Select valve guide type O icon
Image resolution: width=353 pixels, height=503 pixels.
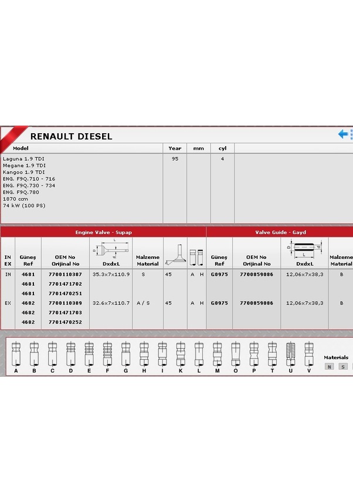pos(236,354)
